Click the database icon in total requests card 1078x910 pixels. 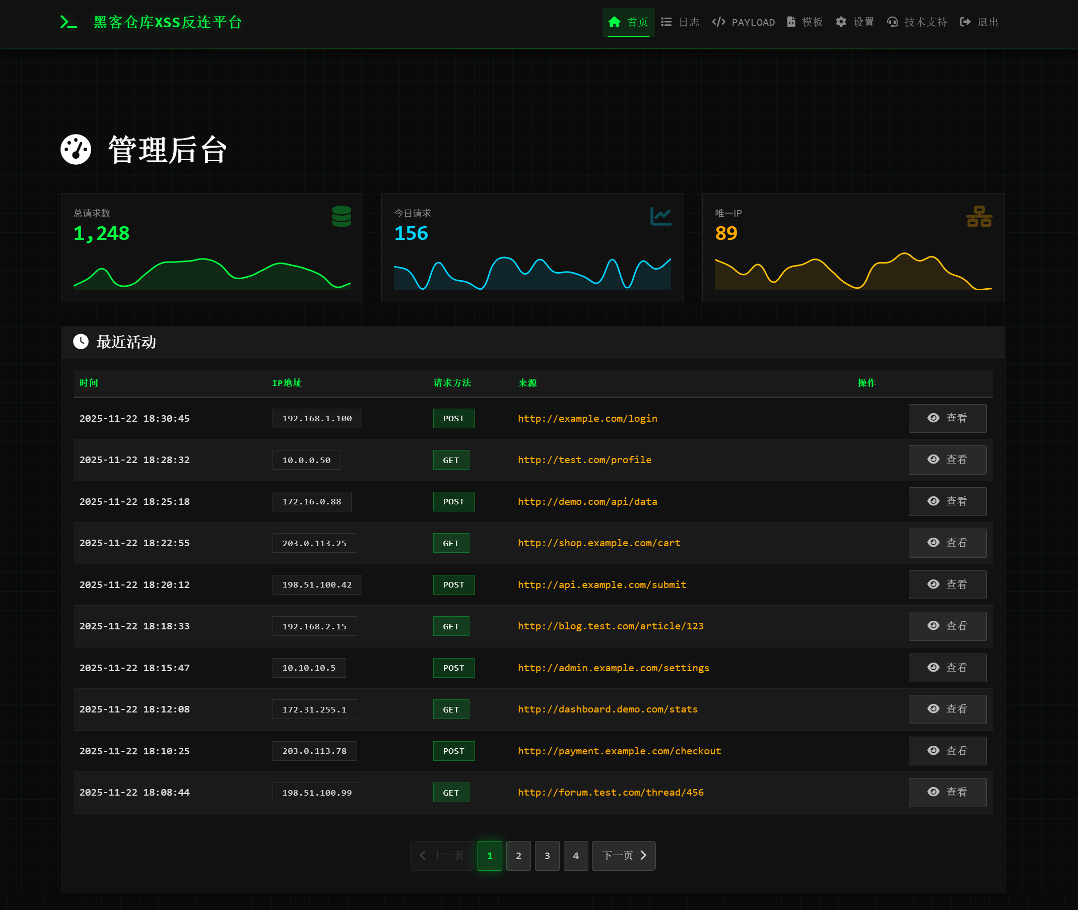click(342, 216)
